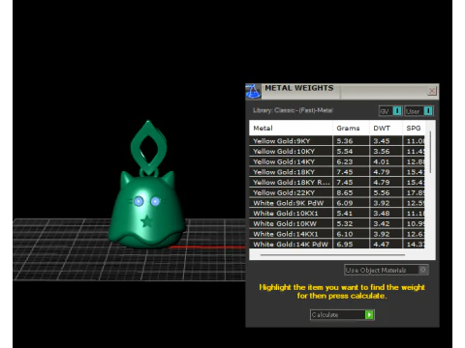Screen dimensions: 465x348
Task: Toggle the GV library switch
Action: pyautogui.click(x=397, y=111)
